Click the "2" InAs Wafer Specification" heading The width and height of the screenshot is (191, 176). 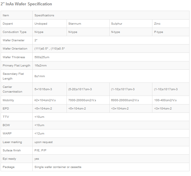coord(27,4)
